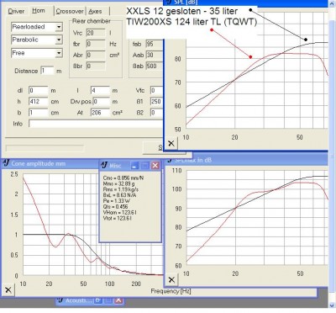Open the Crossover tab
The image size is (336, 313).
70,11
